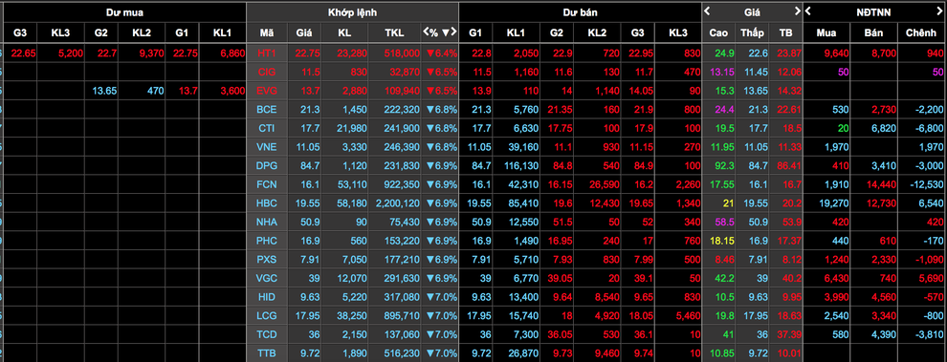Open stock code EVG
This screenshot has width=947, height=362.
click(266, 91)
